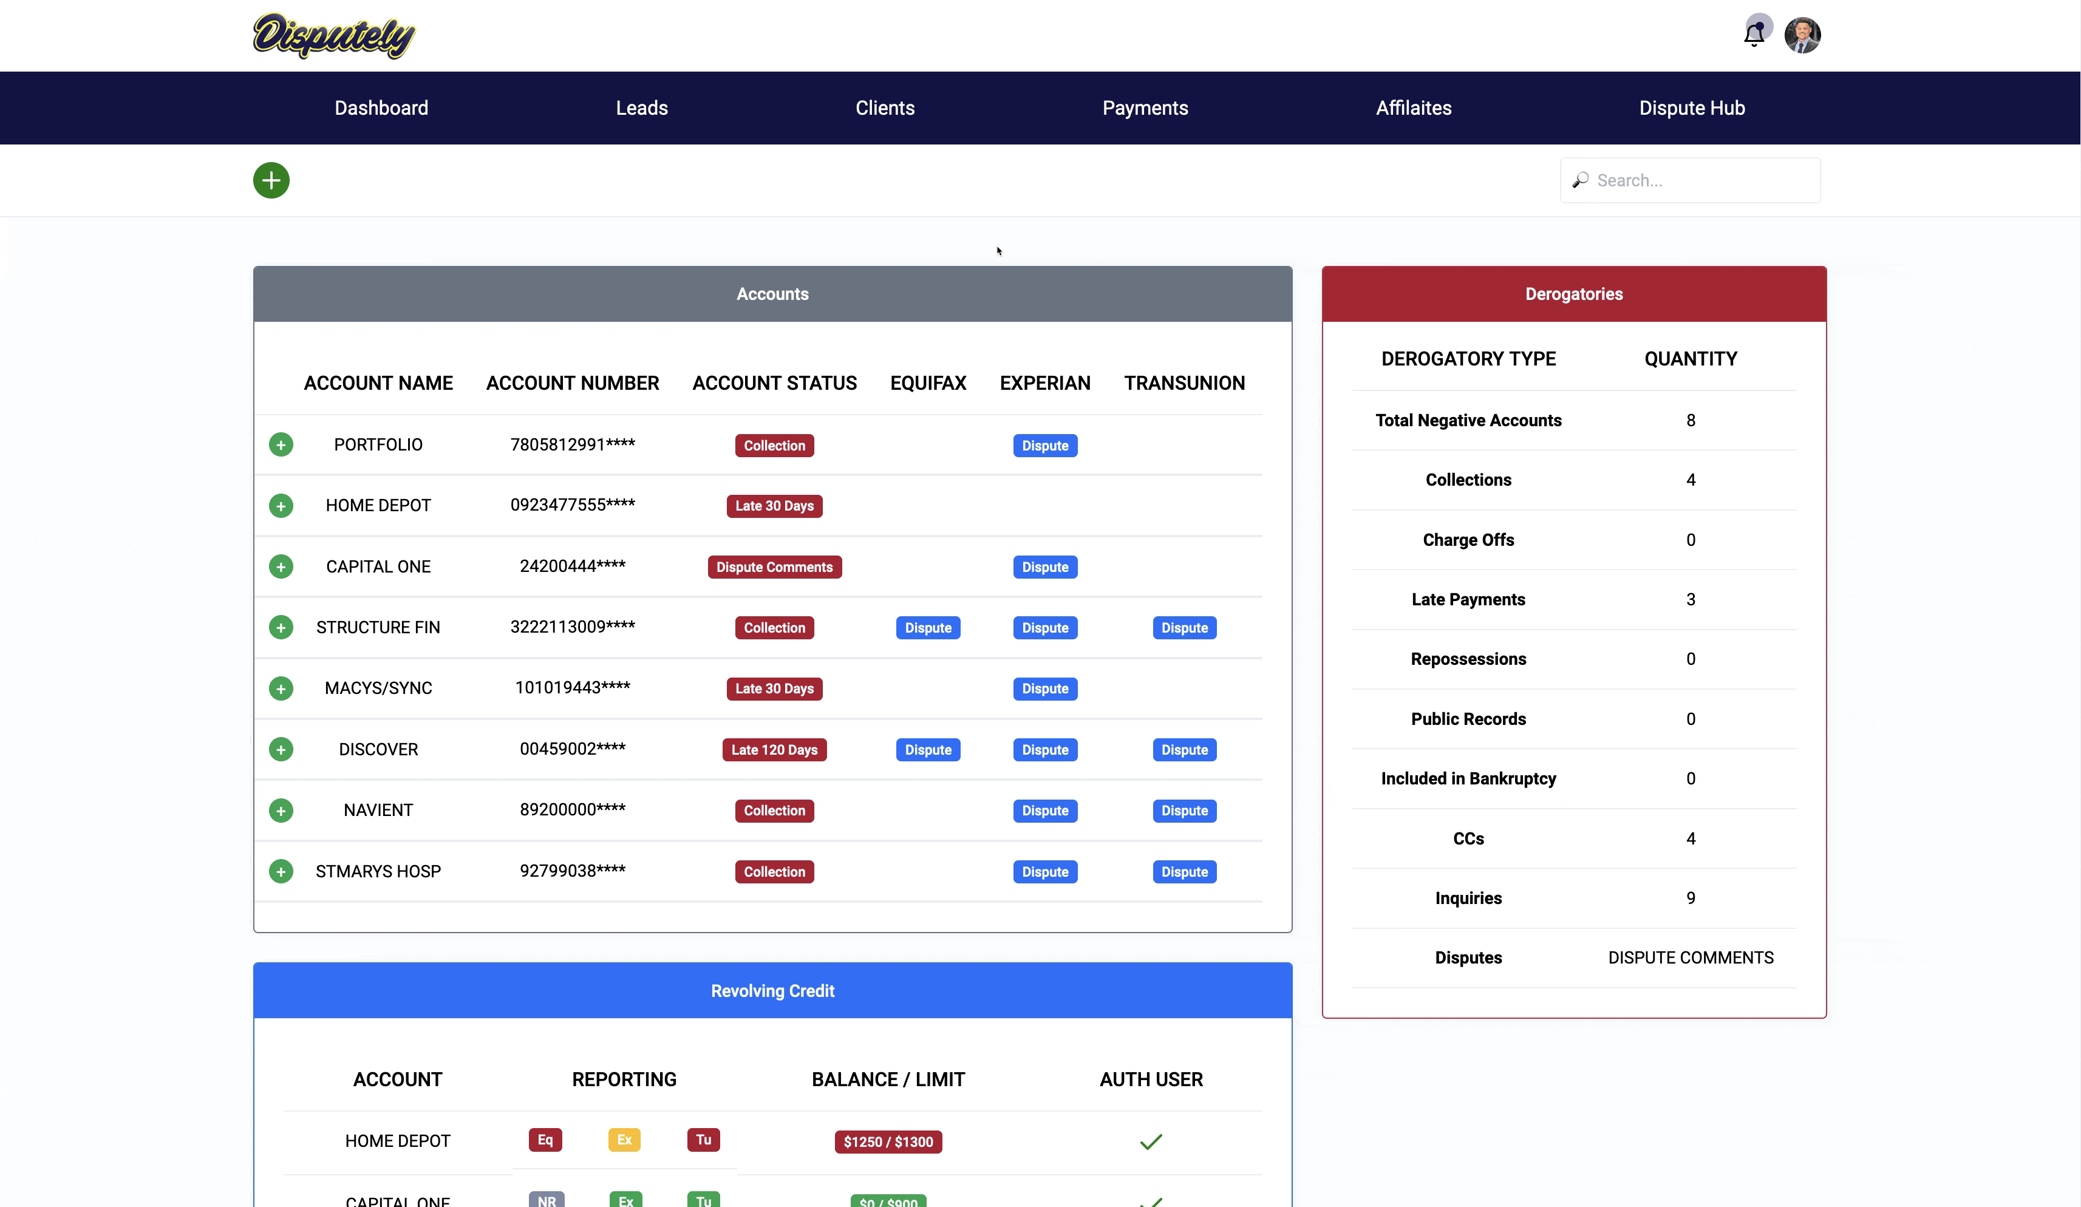This screenshot has width=2081, height=1207.
Task: Click HOME DEPOT's Late 30 Days badge
Action: coord(774,506)
